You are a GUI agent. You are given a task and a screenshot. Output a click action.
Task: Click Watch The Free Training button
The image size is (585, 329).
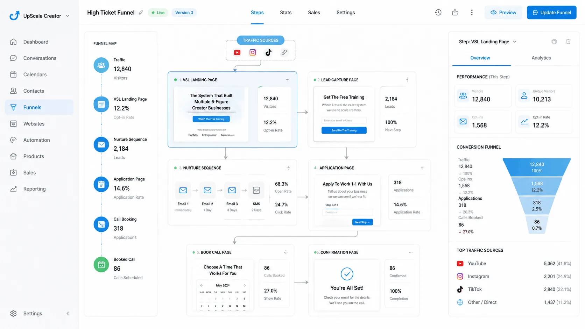(x=211, y=119)
